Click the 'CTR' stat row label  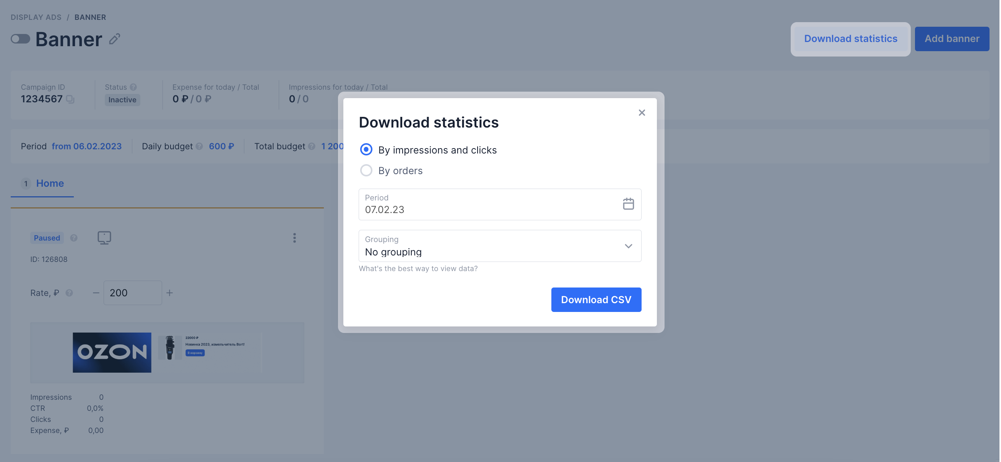click(38, 408)
